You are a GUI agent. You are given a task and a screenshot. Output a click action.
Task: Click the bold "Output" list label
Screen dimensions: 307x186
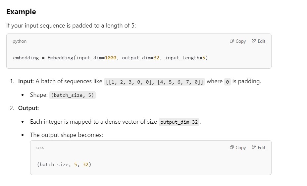pos(28,108)
